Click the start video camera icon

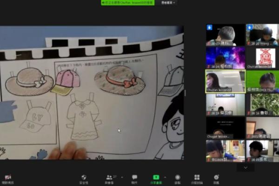coord(7,177)
